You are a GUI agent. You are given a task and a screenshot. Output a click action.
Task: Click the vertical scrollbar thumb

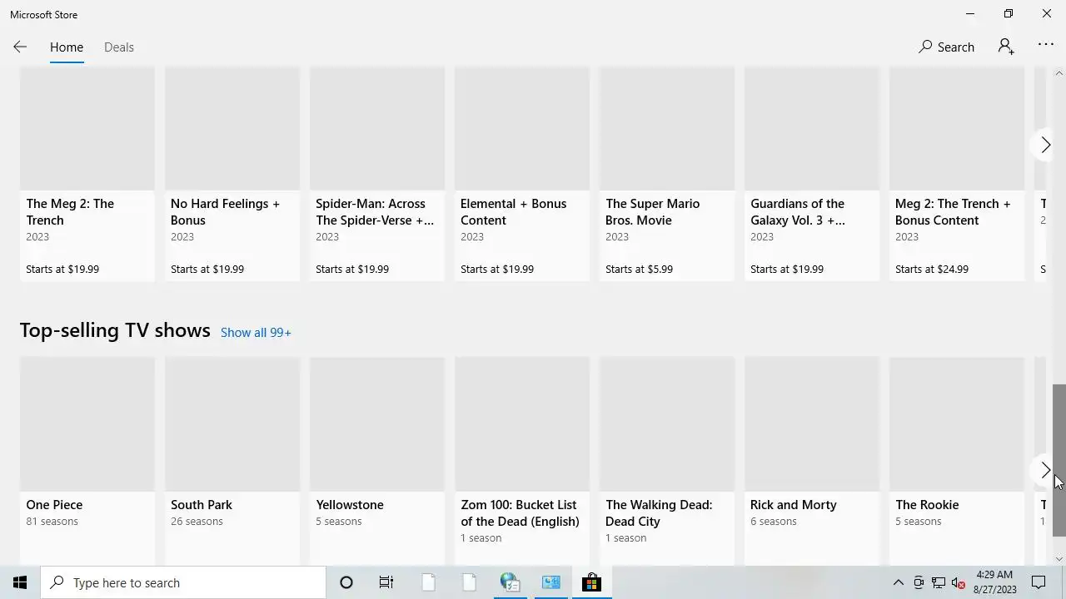pos(1059,460)
